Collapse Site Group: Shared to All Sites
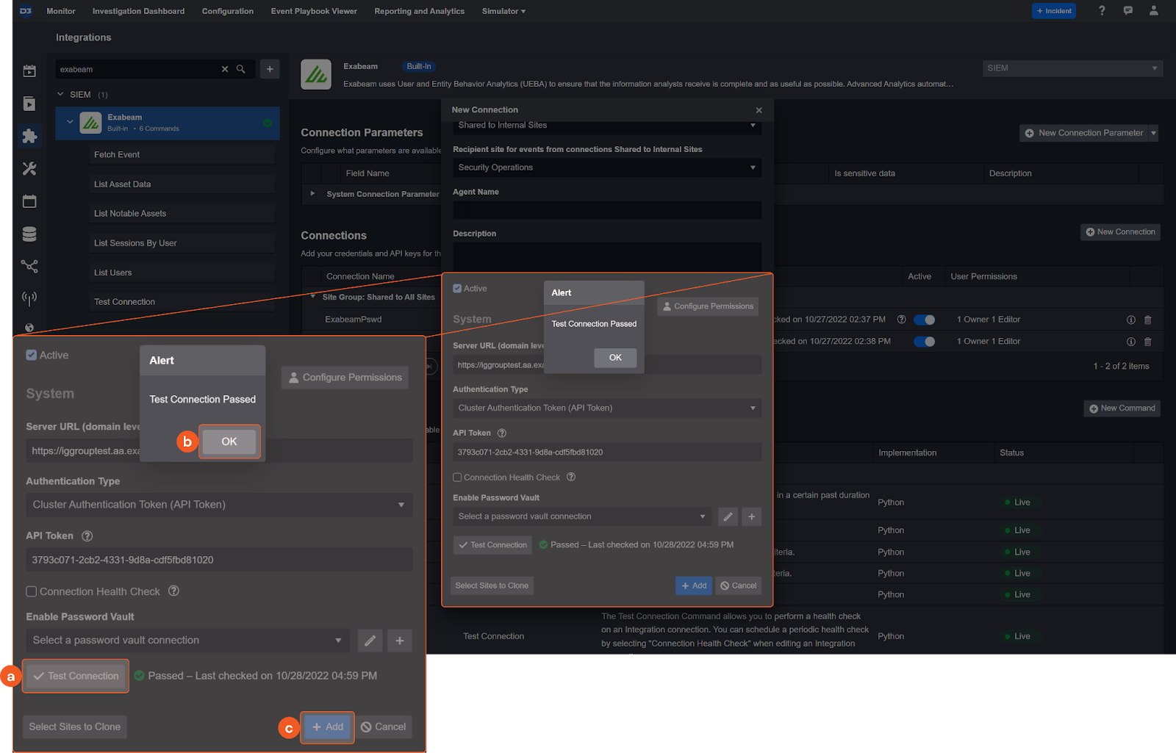Screen dimensions: 1176x753 (x=313, y=297)
